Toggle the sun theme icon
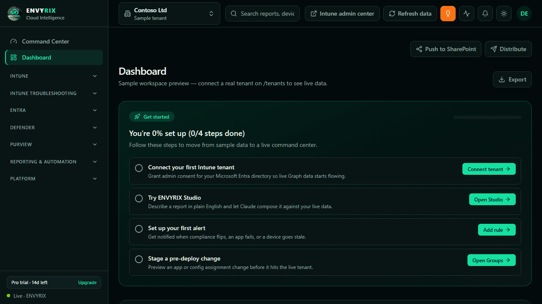The width and height of the screenshot is (542, 304). 504,14
